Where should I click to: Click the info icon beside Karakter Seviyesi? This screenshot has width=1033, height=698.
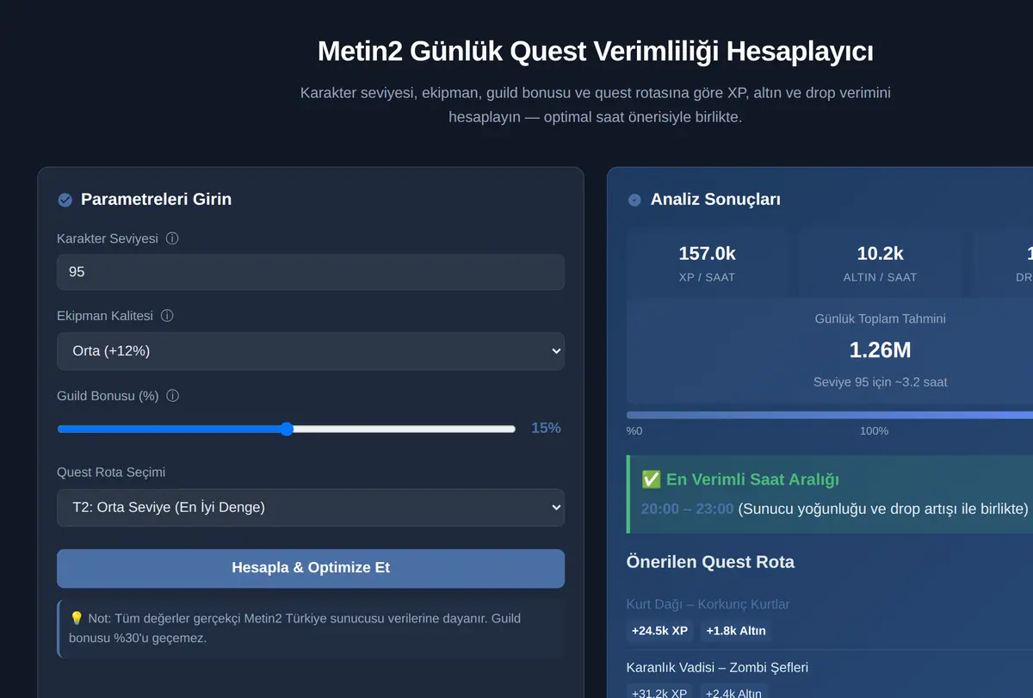coord(172,238)
